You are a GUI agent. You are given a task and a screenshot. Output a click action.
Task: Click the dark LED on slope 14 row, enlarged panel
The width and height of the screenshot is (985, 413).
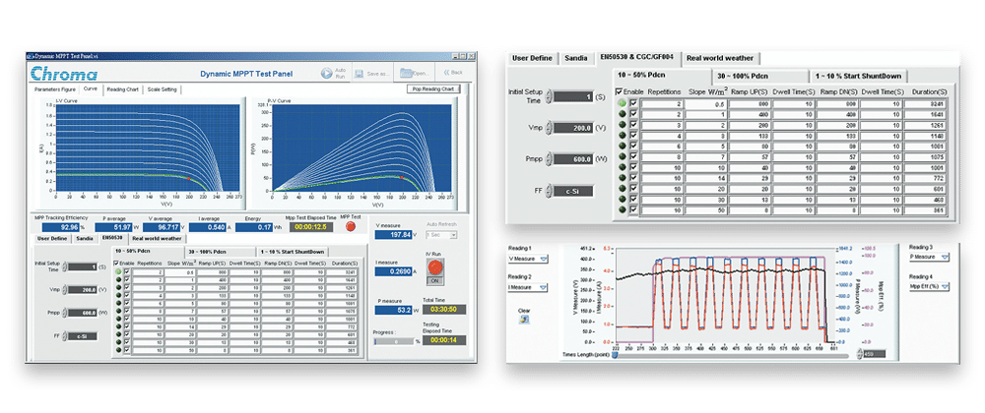click(x=623, y=178)
